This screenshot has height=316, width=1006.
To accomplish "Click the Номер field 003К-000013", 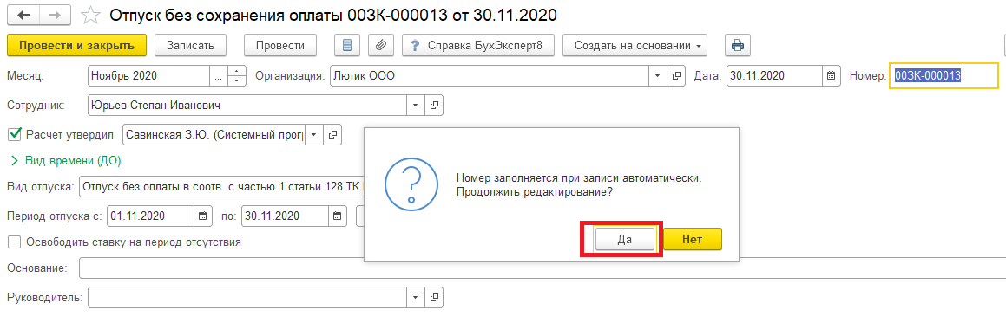I will pyautogui.click(x=944, y=75).
